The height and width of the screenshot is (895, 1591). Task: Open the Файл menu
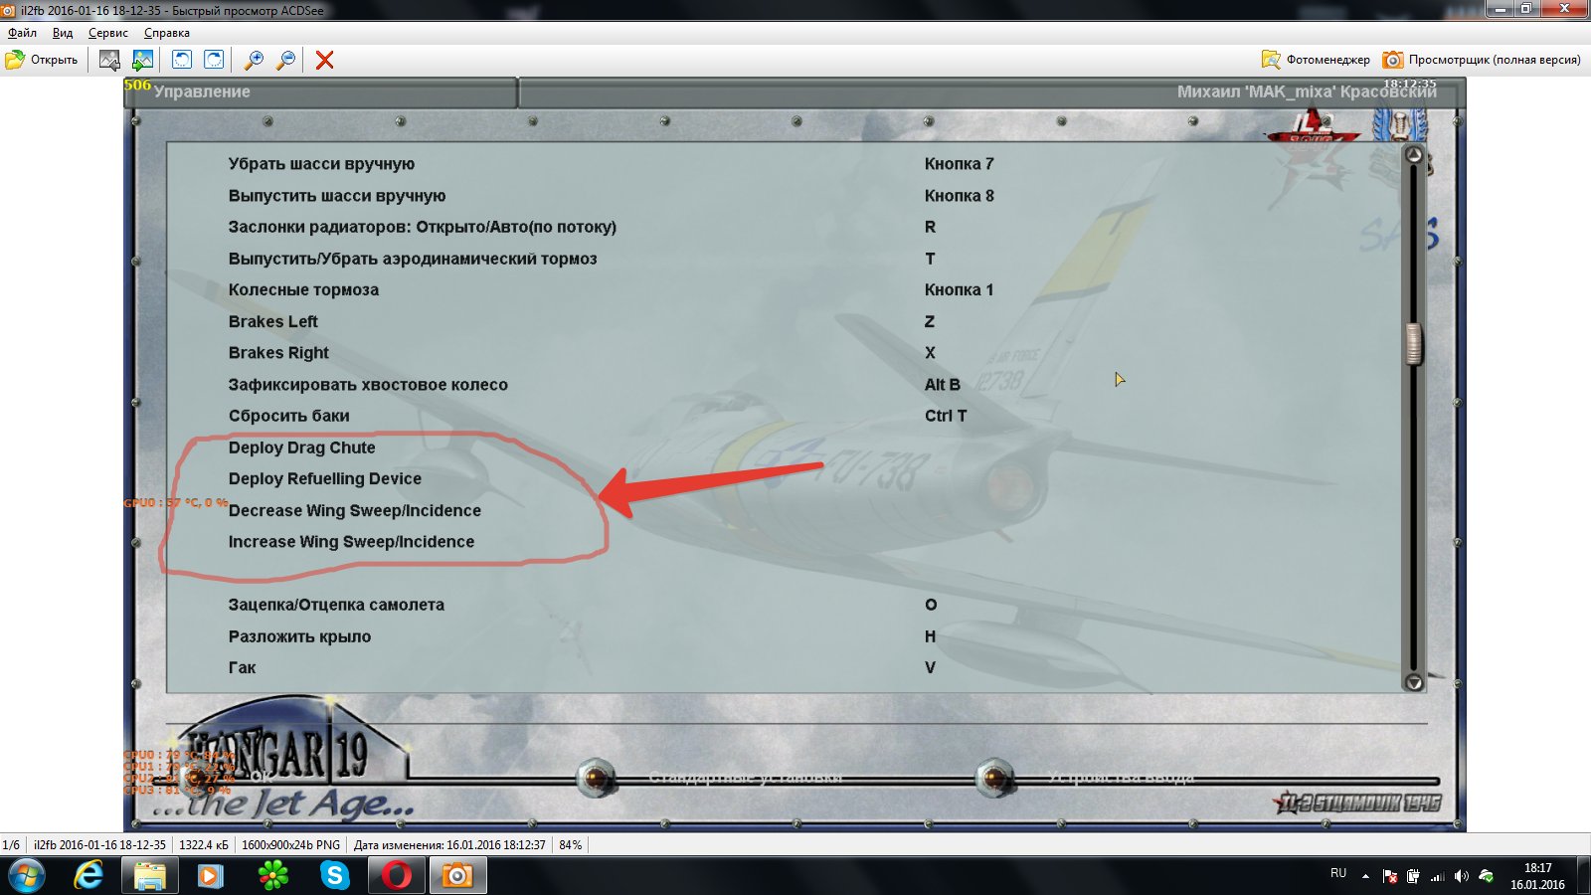pyautogui.click(x=22, y=33)
